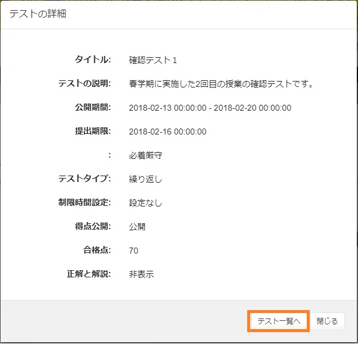Click the 公開期間 field label
Image resolution: width=358 pixels, height=344 pixels.
tap(88, 107)
